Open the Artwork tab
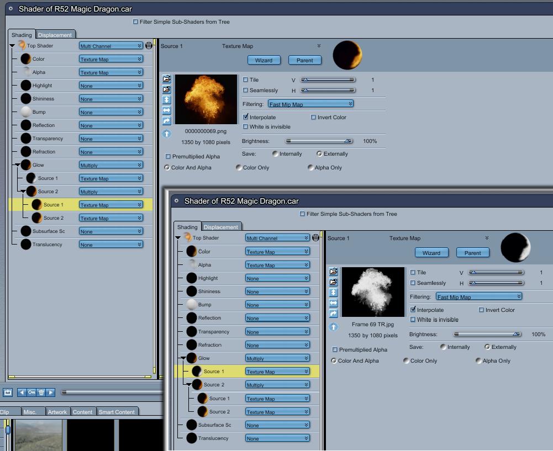The width and height of the screenshot is (553, 451). (57, 412)
